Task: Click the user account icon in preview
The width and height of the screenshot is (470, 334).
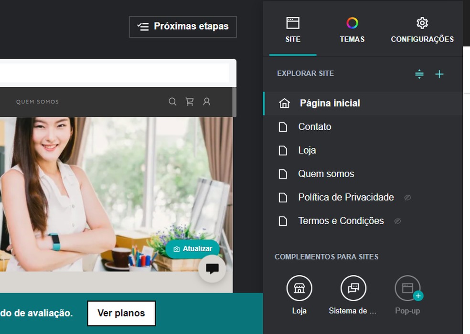Action: pos(207,102)
